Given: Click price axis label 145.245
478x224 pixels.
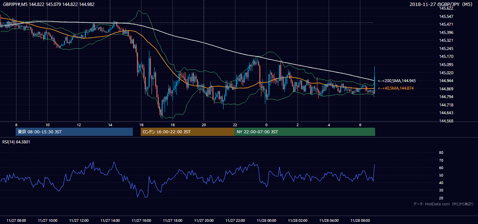Looking at the screenshot, I should pos(446,49).
